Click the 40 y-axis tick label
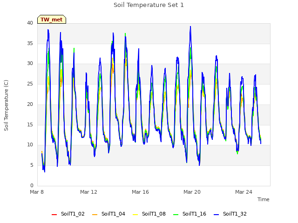Image resolution: width=298 pixels, height=223 pixels. [x=30, y=23]
